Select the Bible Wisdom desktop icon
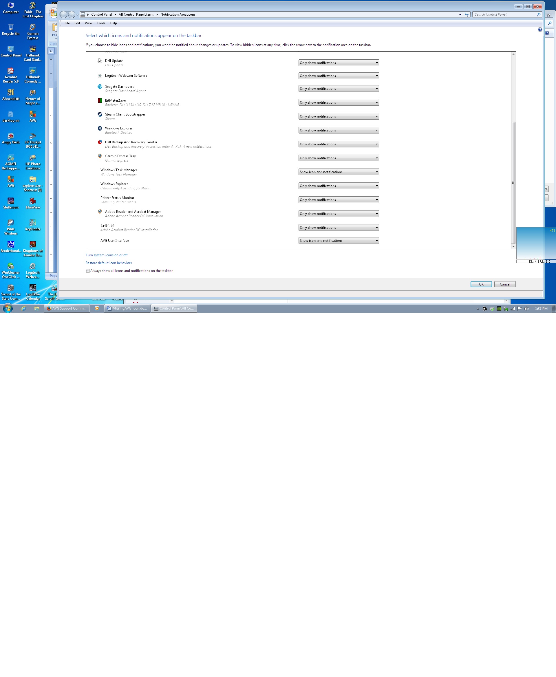The image size is (556, 677). (x=10, y=227)
